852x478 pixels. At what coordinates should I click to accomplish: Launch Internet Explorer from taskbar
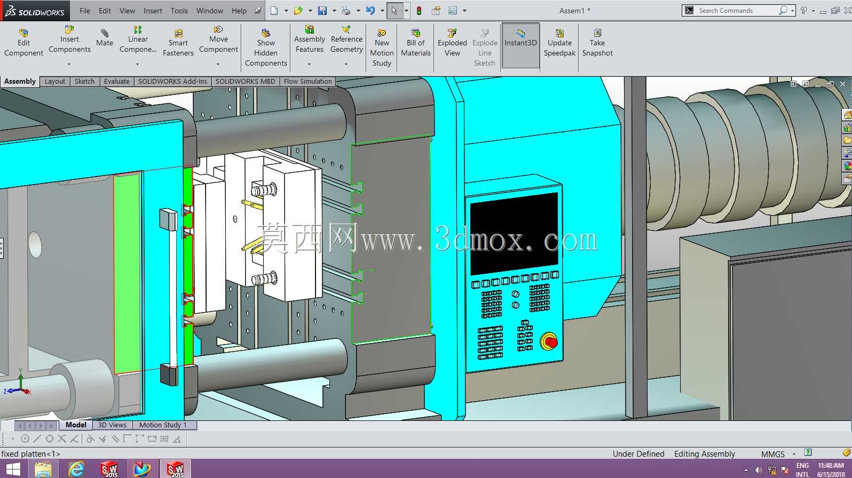pos(76,469)
